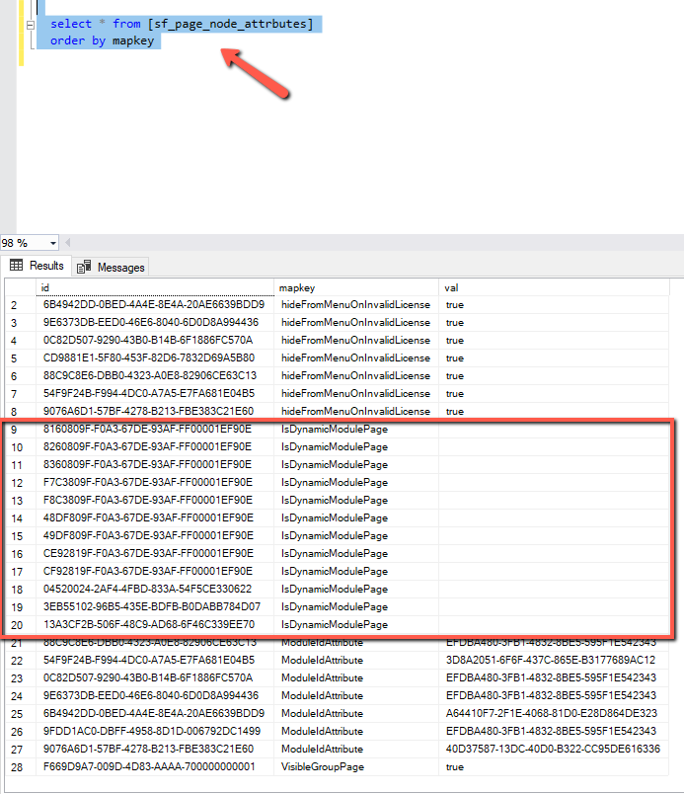Open the 98 % zoom dropdown
Screen dimensions: 684x794
[x=52, y=243]
